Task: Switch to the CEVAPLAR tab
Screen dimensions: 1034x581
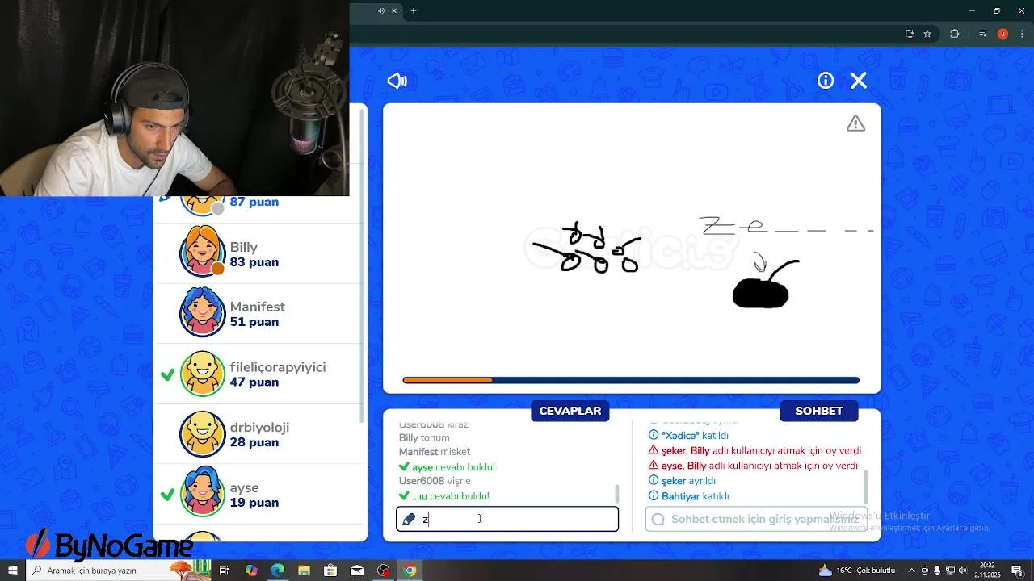Action: click(570, 411)
